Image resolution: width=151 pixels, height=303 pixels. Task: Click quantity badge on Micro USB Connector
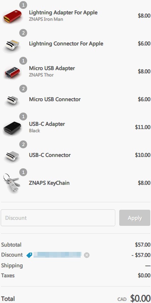pos(23,89)
